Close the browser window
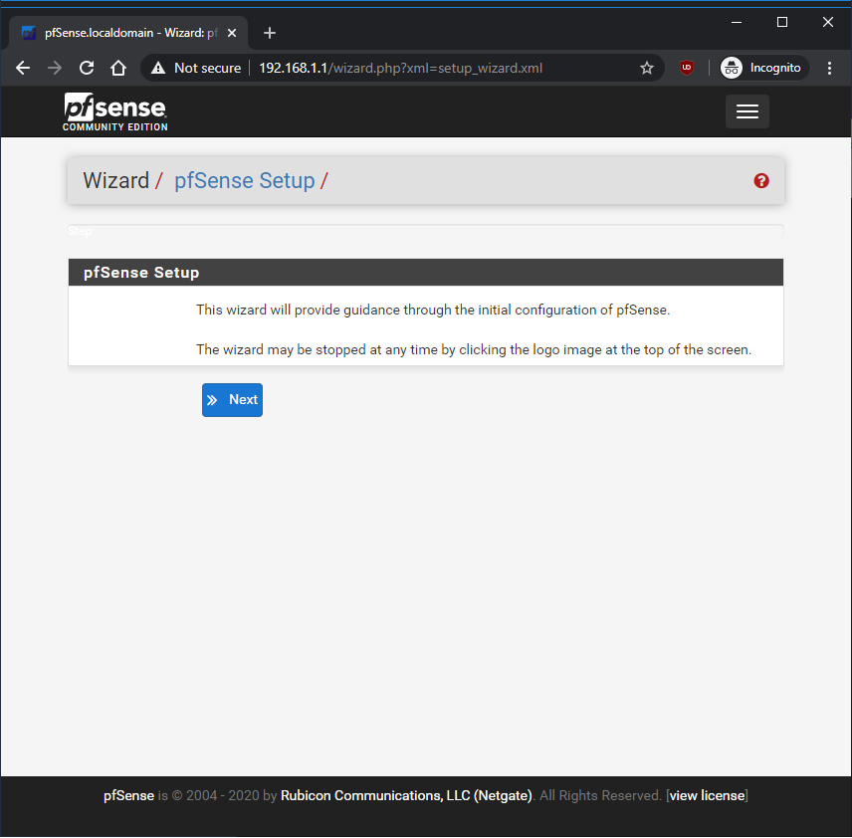 click(x=827, y=22)
